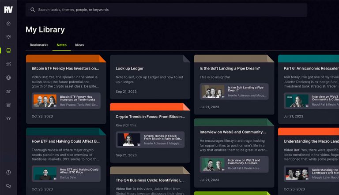Open the chat bubbles icon in sidebar

click(x=8, y=186)
